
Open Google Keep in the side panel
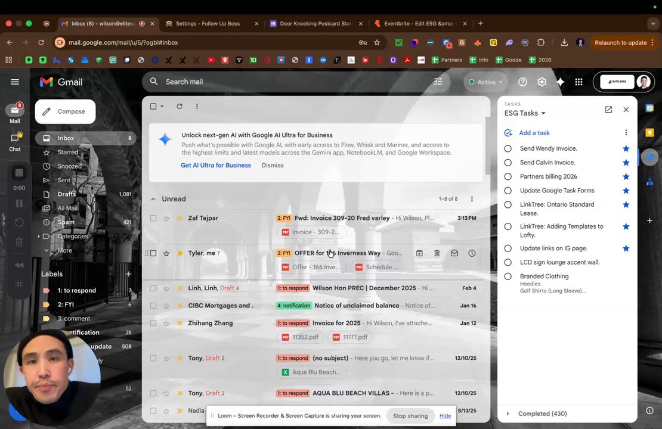tap(649, 133)
